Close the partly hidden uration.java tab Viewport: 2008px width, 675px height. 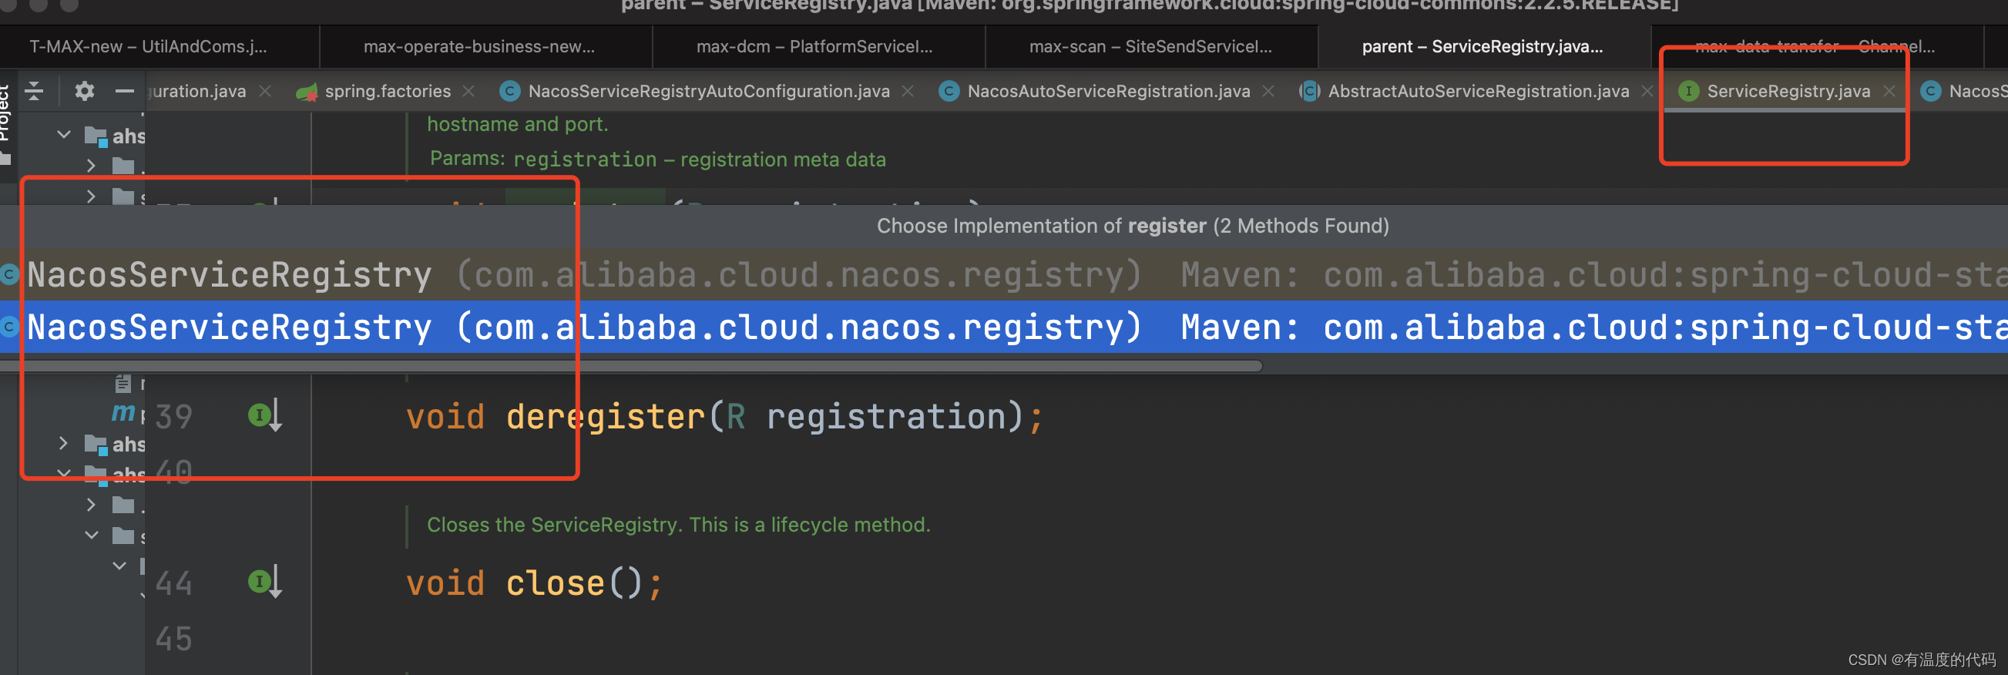[265, 91]
